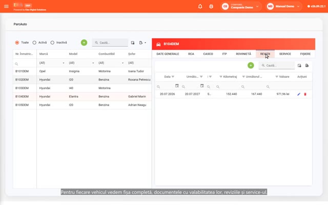Image resolution: width=328 pixels, height=205 pixels.
Task: Delete the 20.07.2026 revision with trash icon
Action: point(305,94)
